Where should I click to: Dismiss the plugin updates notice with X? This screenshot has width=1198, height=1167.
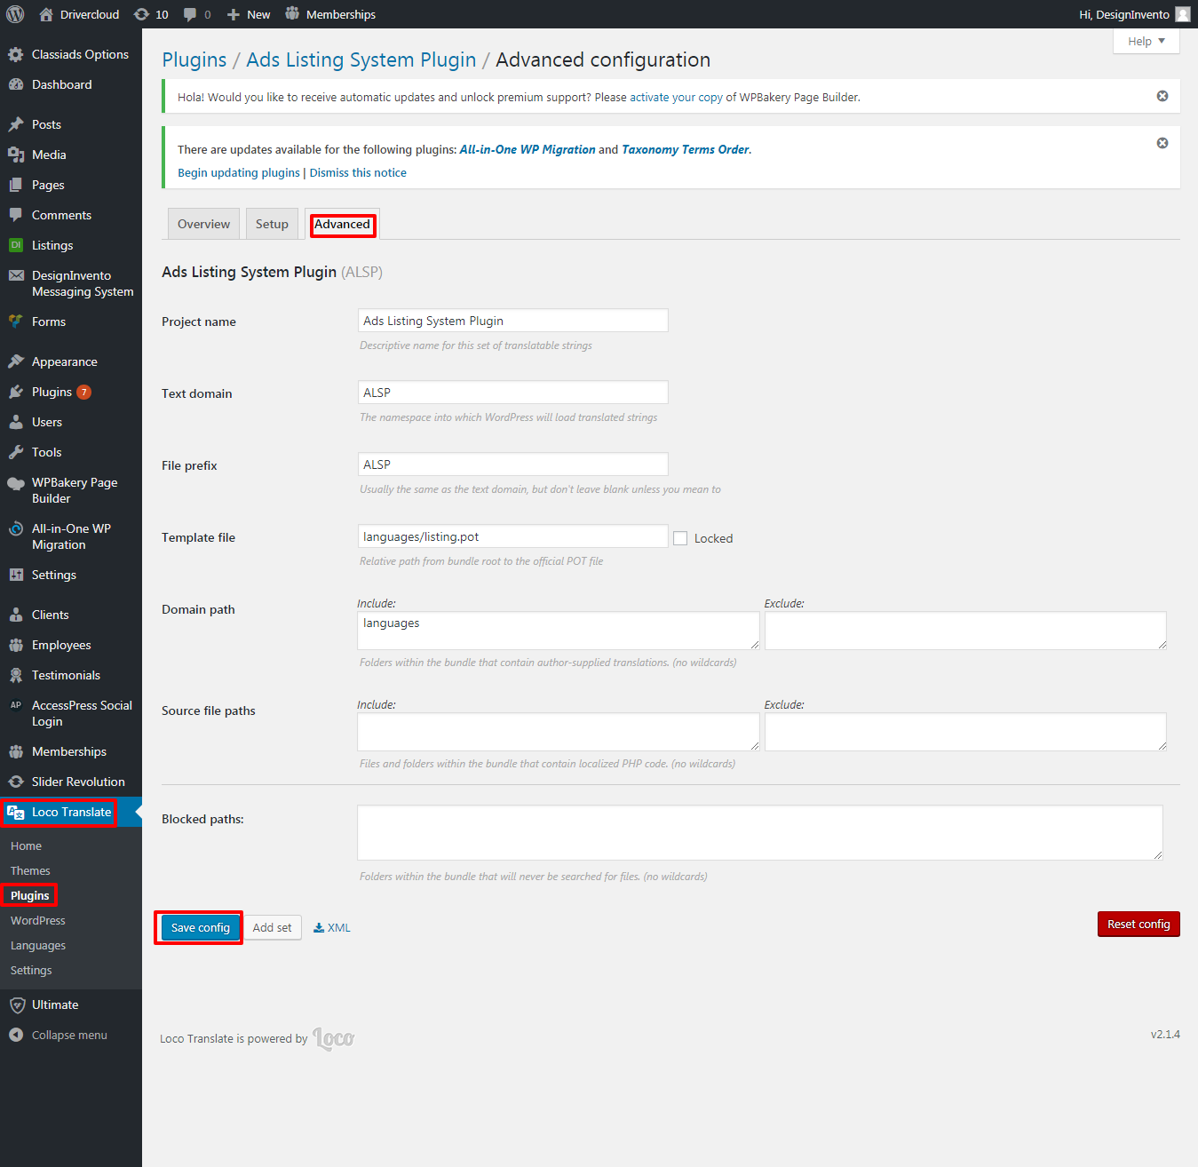[1162, 143]
